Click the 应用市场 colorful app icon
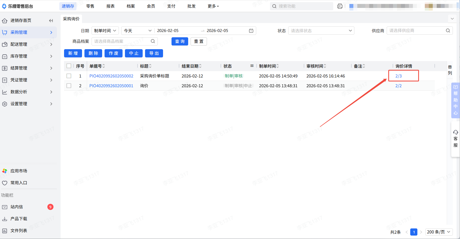The image size is (460, 239). point(4,171)
